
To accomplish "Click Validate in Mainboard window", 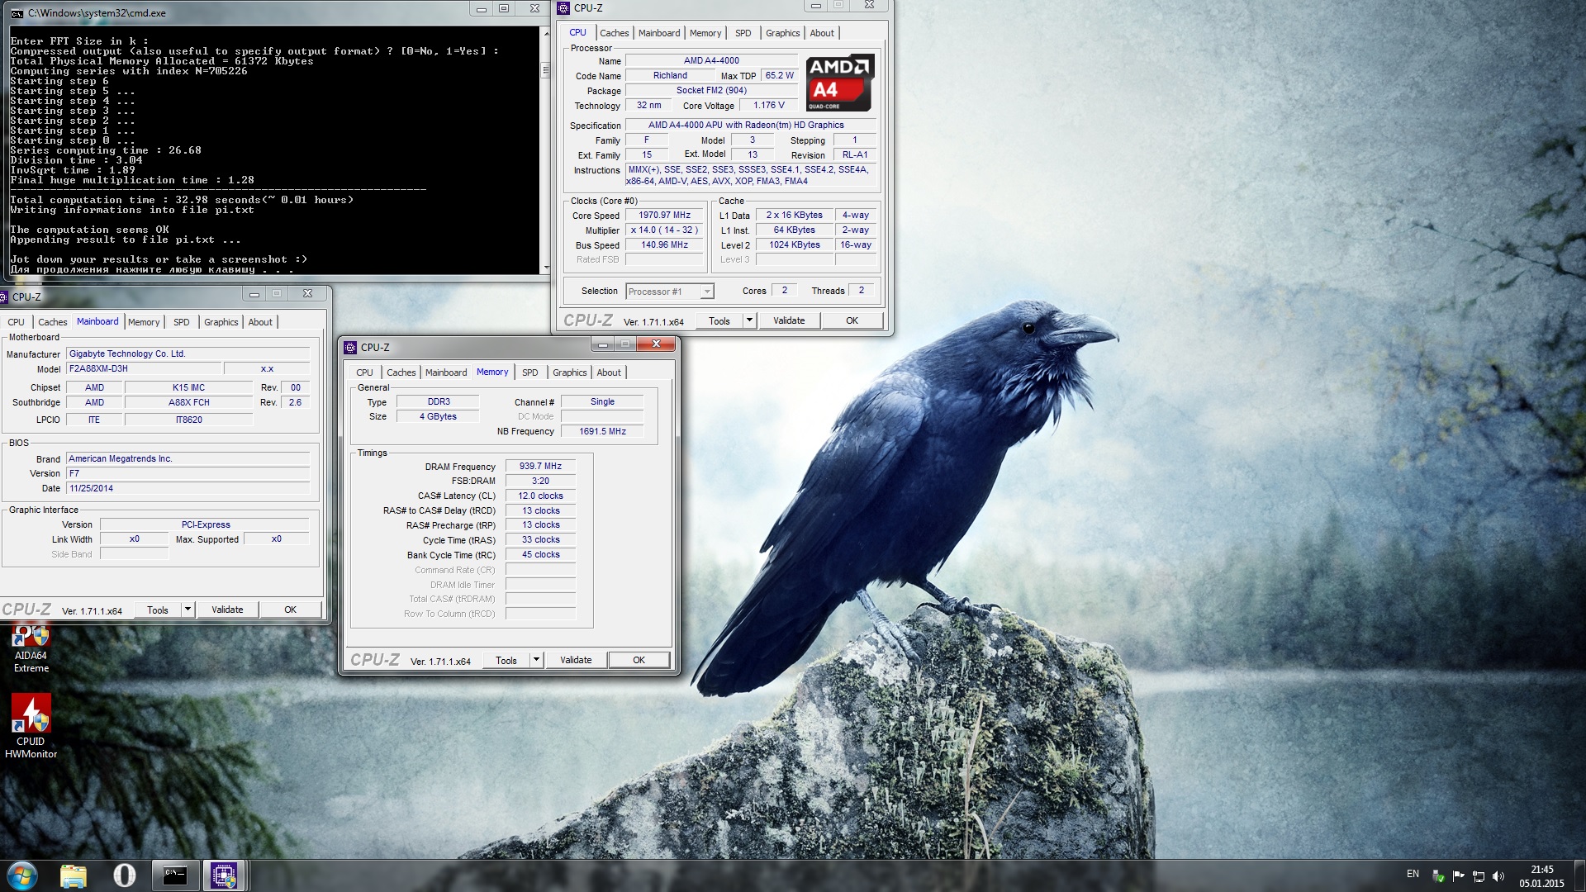I will pos(227,610).
